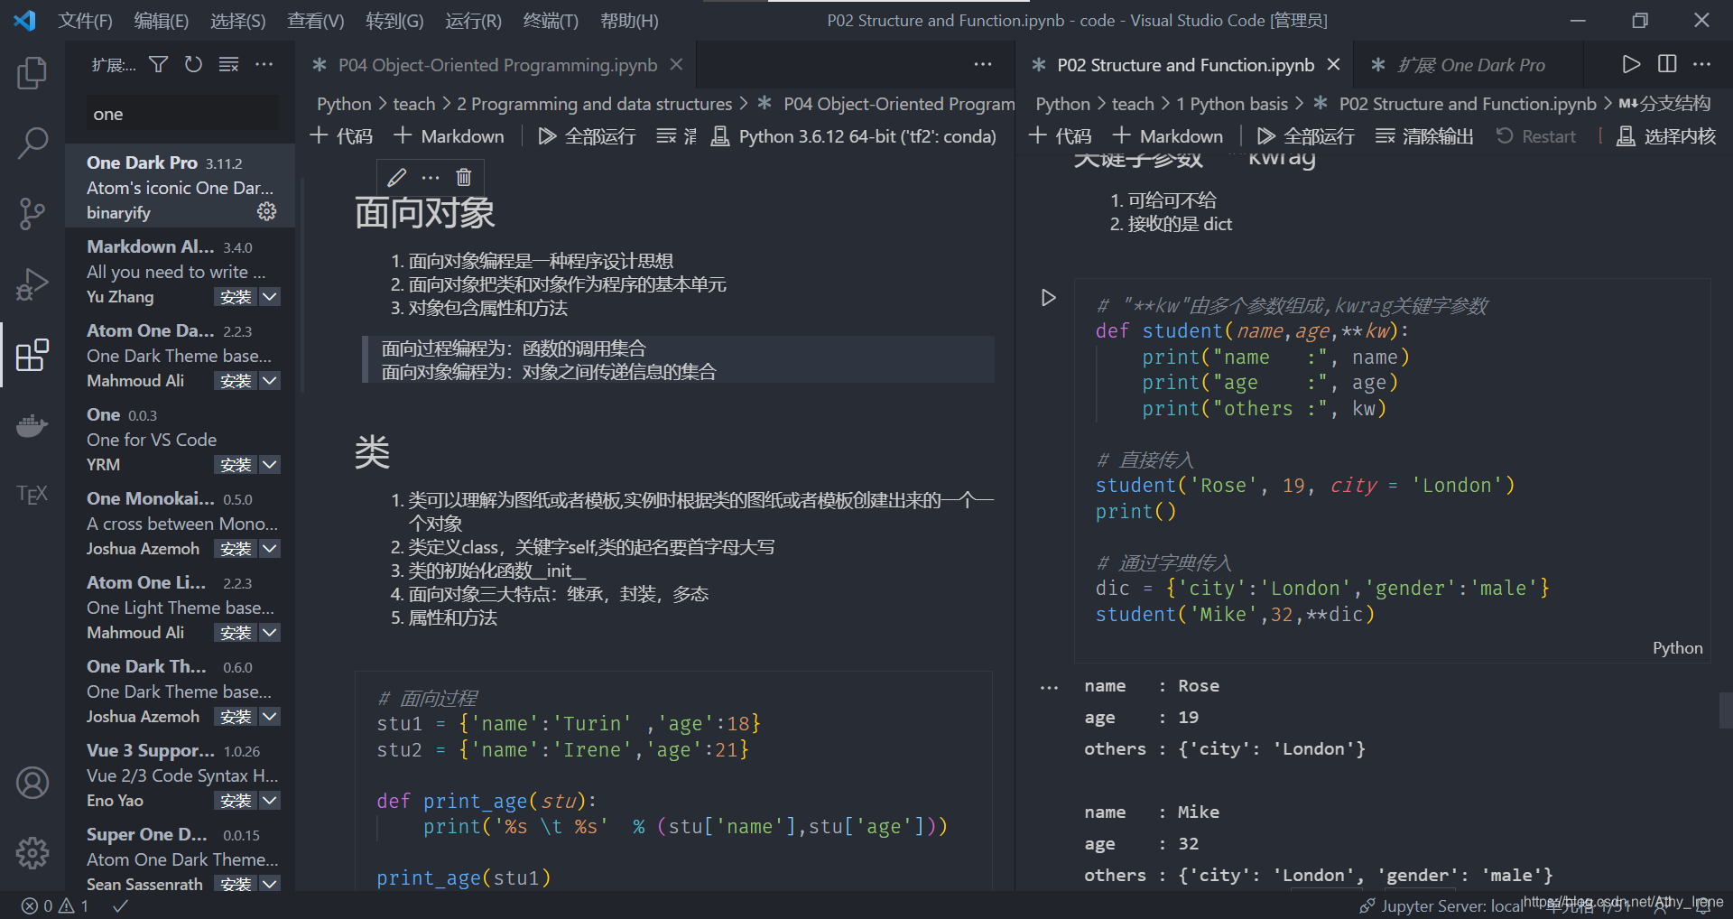Focus the extensions search box containing 'one'

(182, 114)
